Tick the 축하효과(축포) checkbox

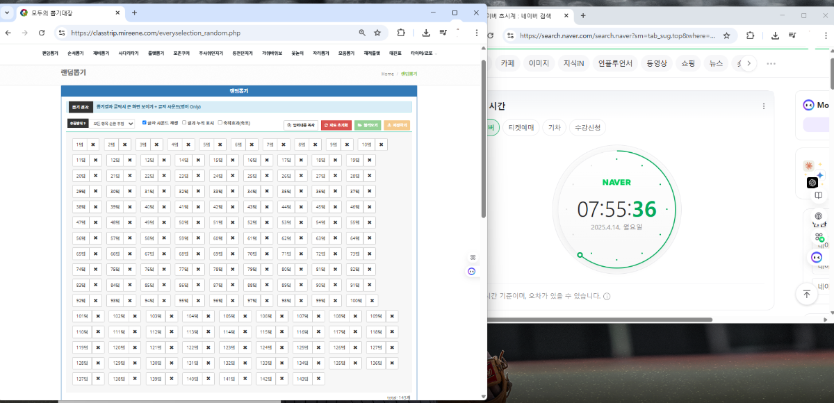point(220,123)
